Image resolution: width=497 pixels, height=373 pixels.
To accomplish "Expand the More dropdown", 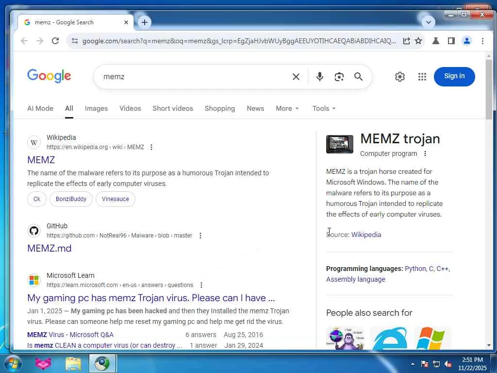I will coord(287,108).
